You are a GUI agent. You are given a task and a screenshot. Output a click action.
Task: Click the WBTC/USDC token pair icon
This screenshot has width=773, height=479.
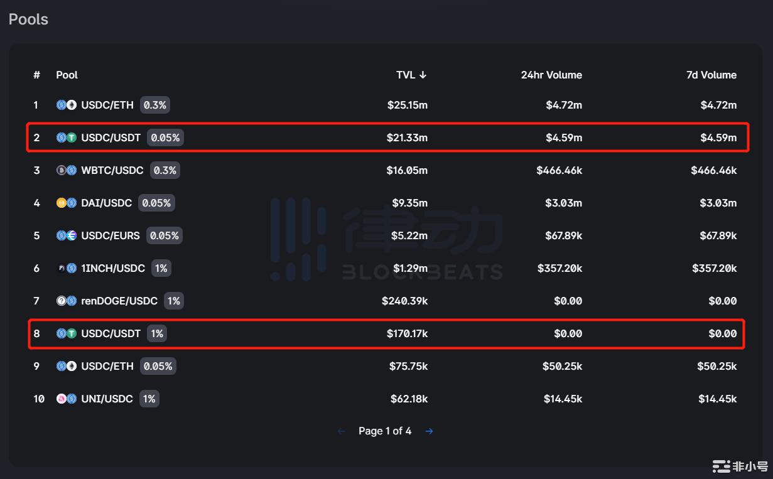click(67, 170)
